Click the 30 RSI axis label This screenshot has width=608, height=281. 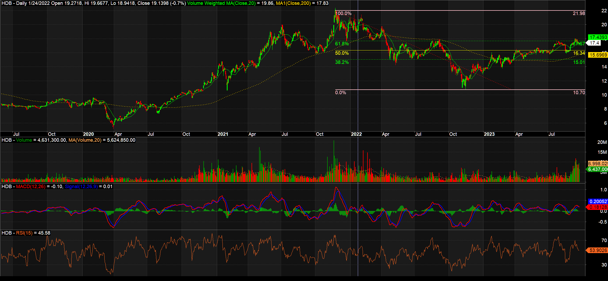coord(604,265)
